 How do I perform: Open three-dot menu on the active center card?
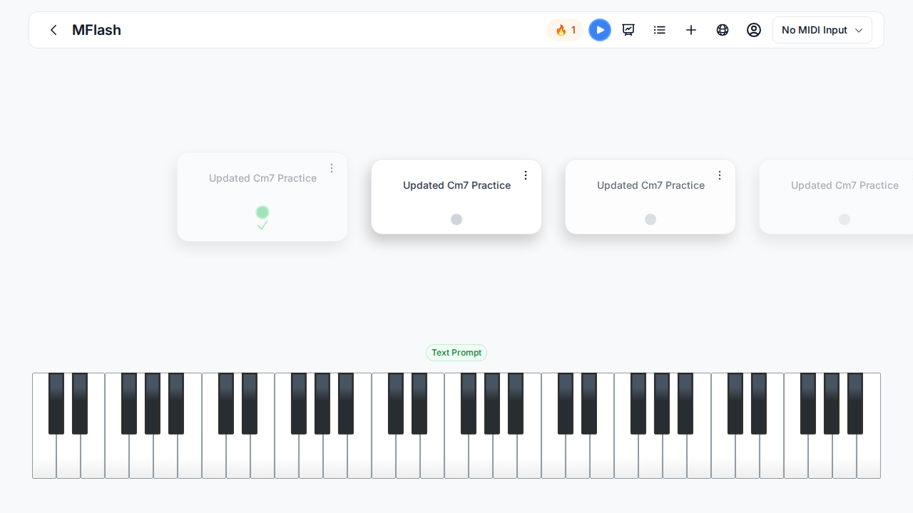coord(526,175)
